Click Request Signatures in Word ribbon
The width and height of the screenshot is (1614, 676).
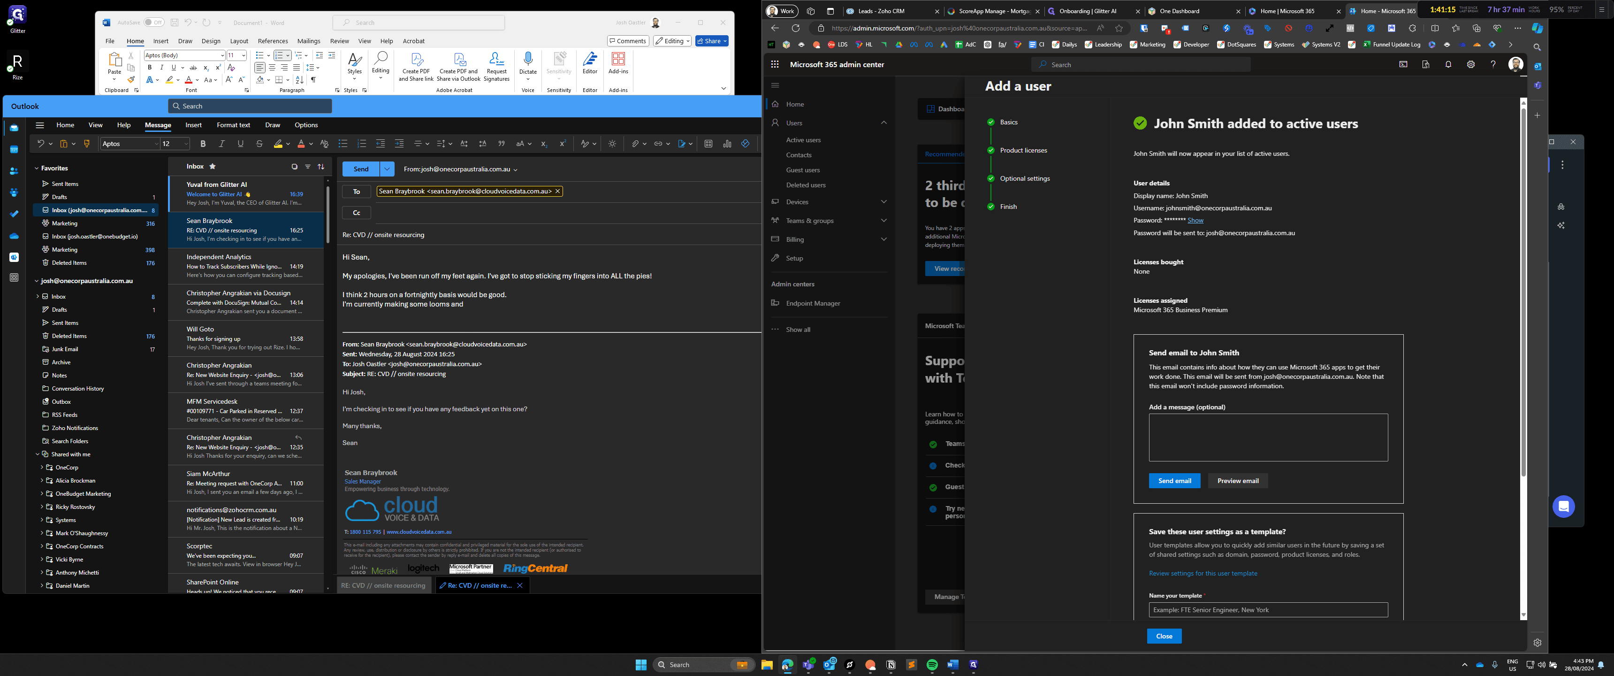496,67
